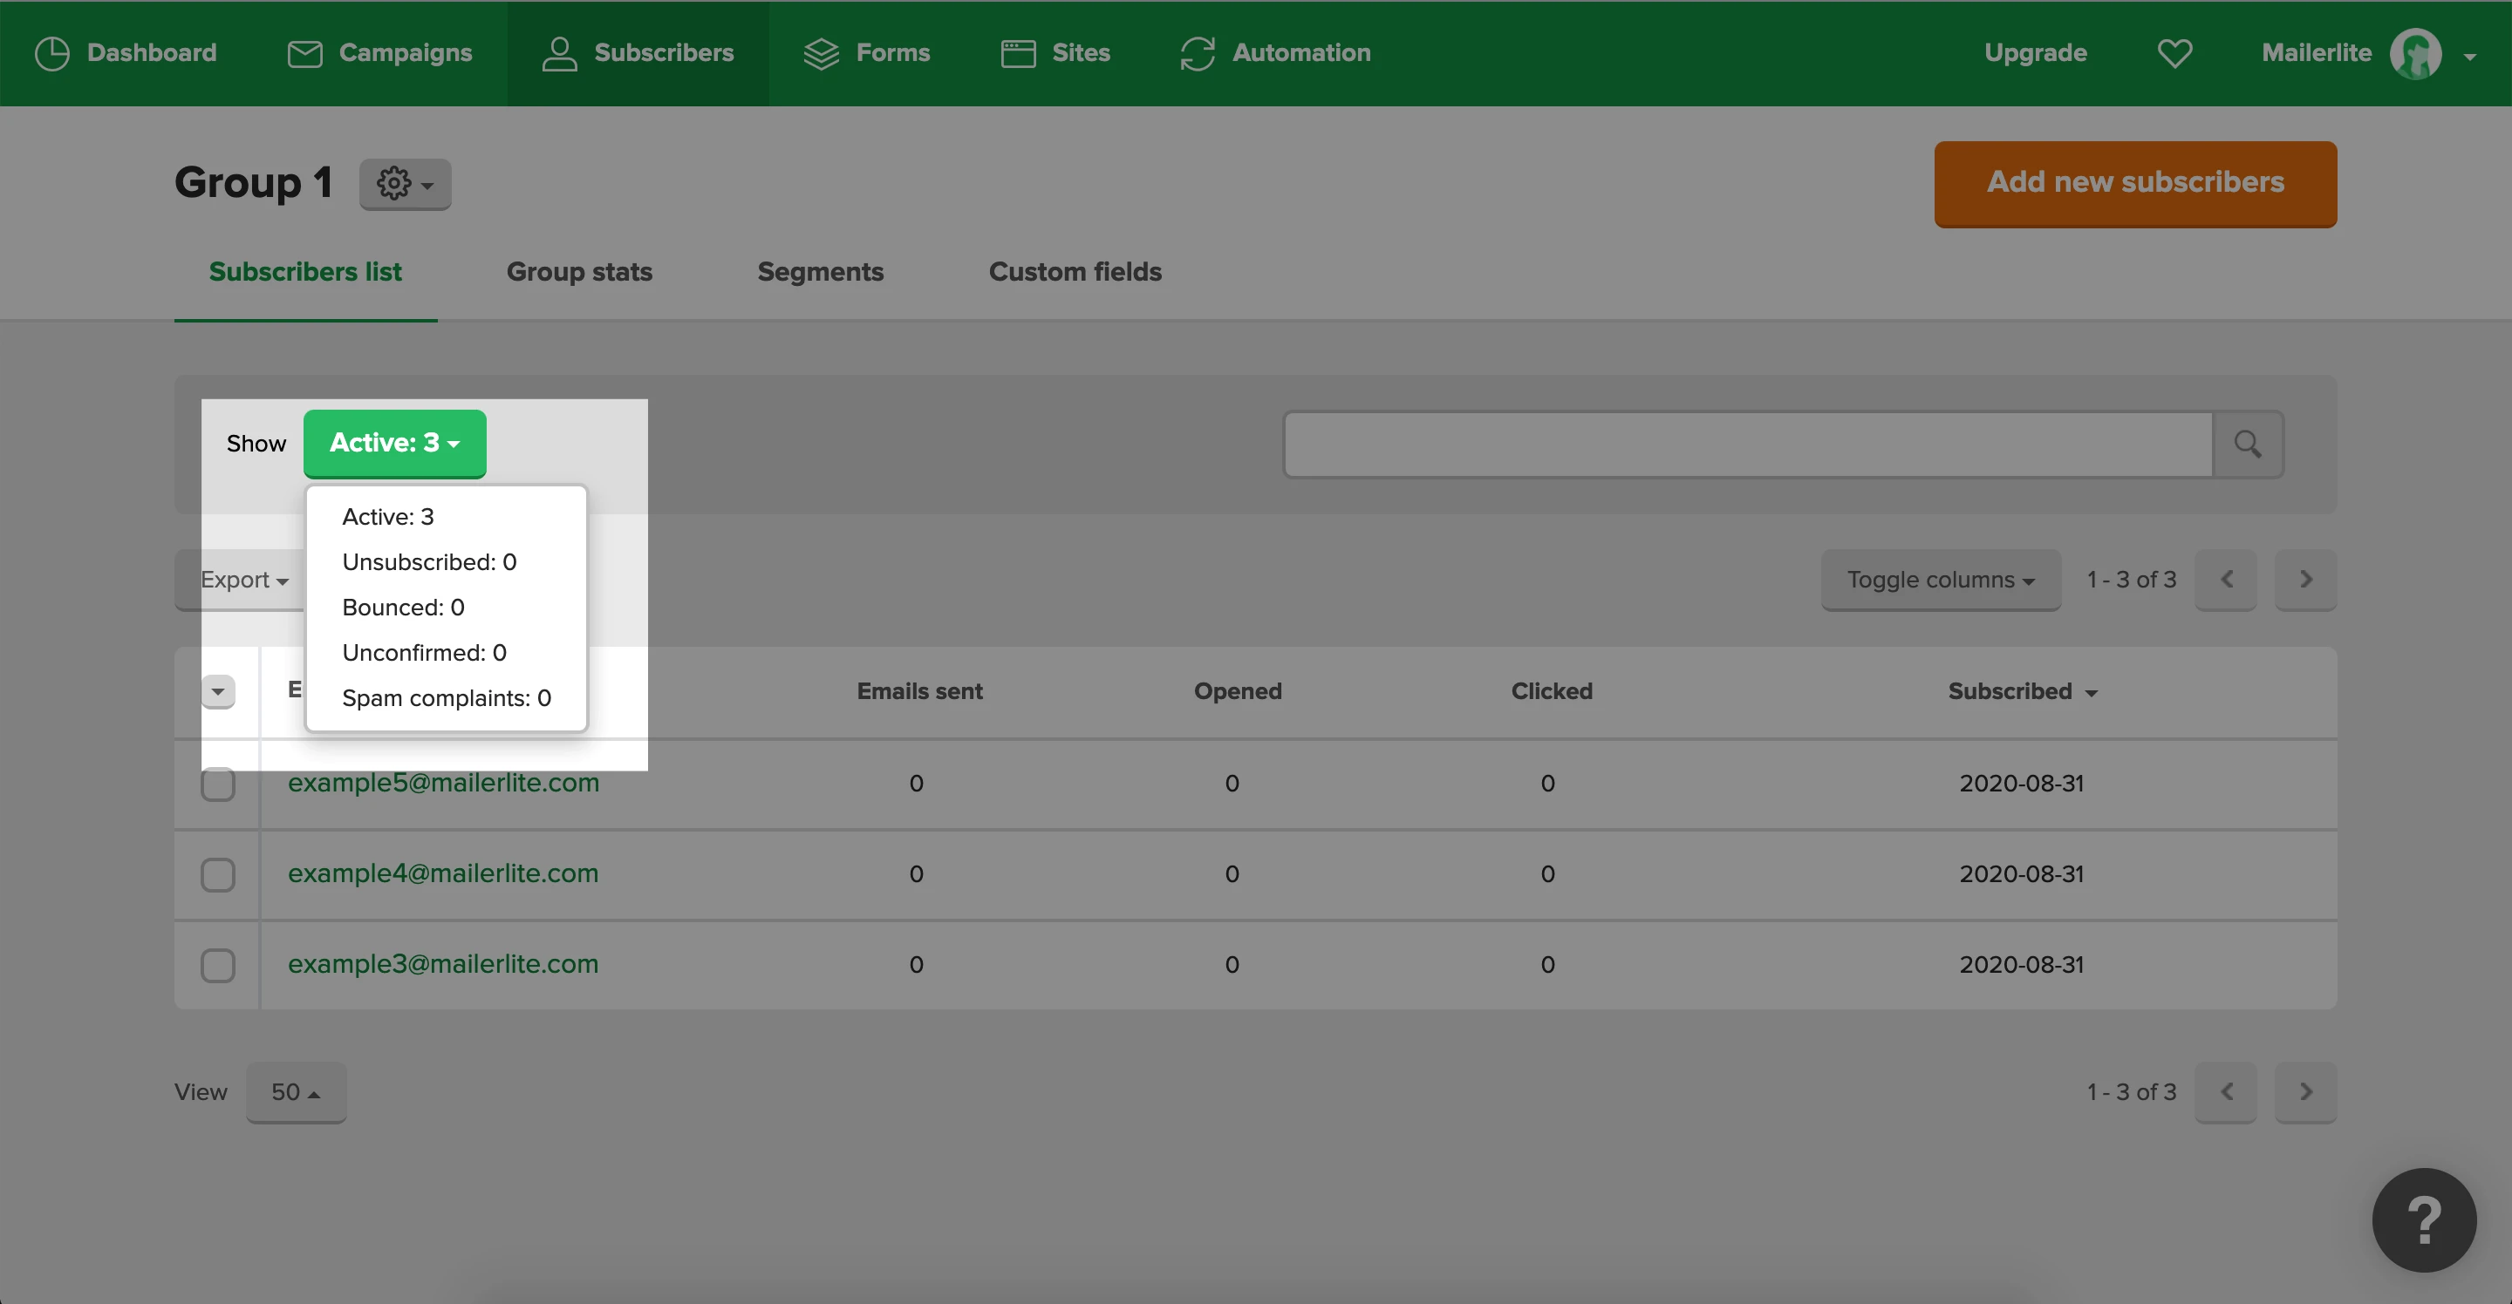Expand the Toggle columns dropdown

pos(1940,580)
